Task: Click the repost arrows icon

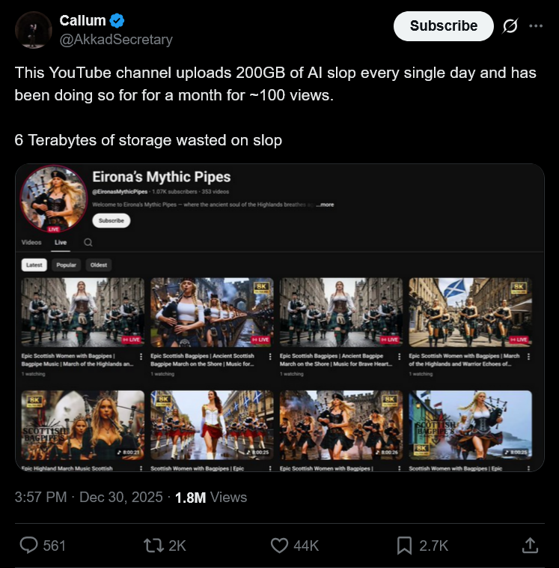Action: (x=153, y=546)
